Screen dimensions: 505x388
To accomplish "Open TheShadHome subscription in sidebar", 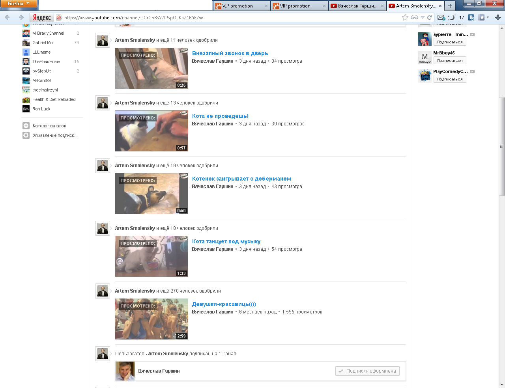I will point(46,62).
